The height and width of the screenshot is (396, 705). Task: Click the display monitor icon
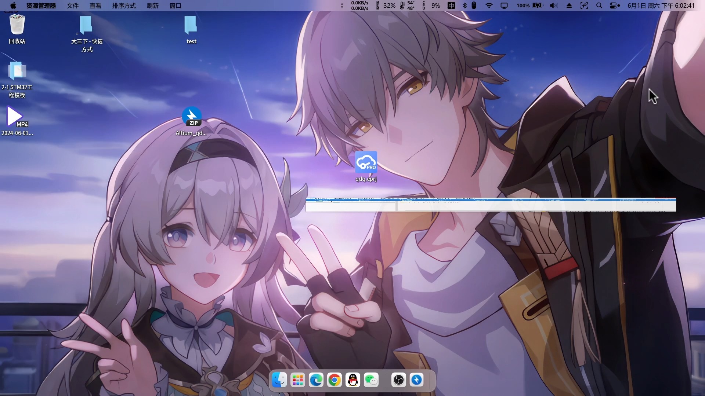tap(504, 5)
